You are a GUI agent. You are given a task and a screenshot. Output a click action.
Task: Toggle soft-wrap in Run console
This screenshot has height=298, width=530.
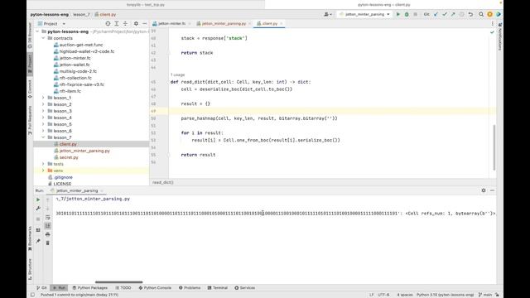click(48, 217)
